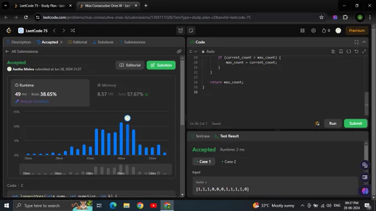Open the Testcase tab
The height and width of the screenshot is (211, 376).
200,136
